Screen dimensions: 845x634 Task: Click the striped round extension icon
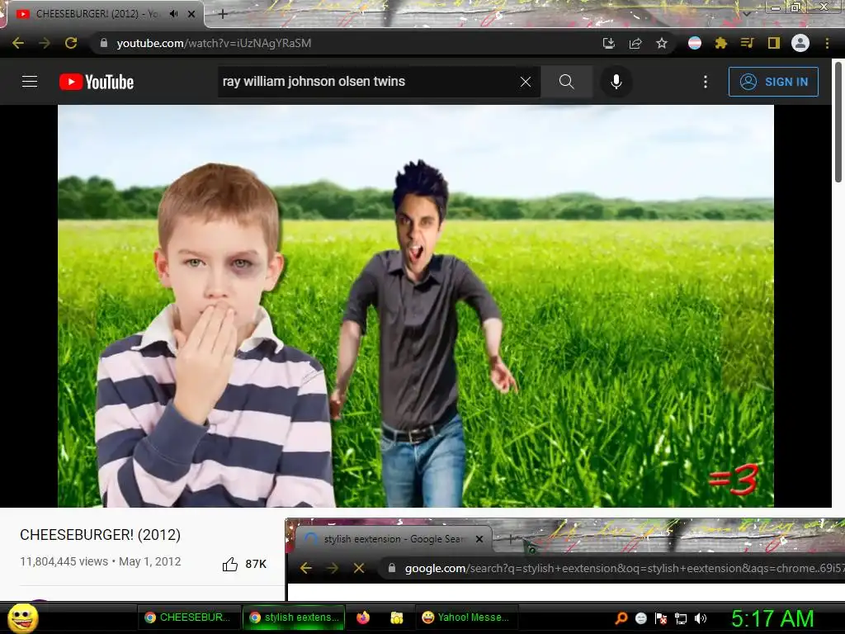[x=695, y=43]
